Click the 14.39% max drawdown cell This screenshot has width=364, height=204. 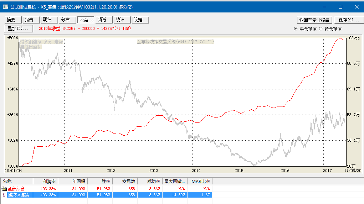pos(179,195)
